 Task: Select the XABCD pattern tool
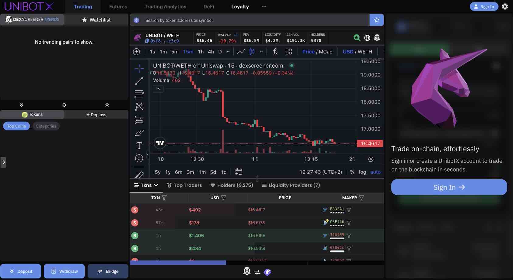pyautogui.click(x=139, y=106)
